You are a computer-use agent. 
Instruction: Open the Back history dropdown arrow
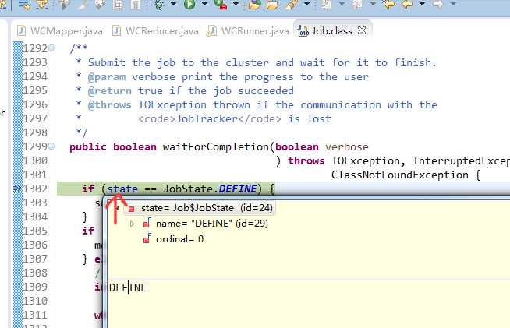pyautogui.click(x=422, y=4)
